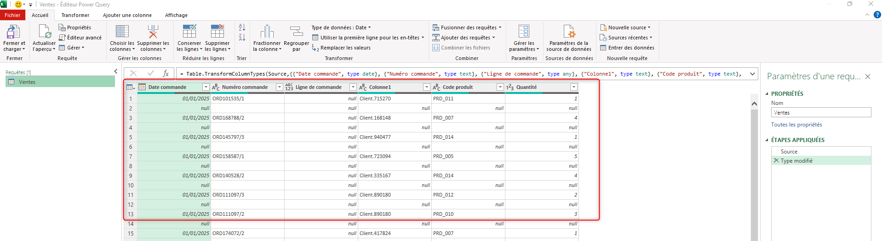Close the query settings pane
The image size is (882, 241).
pyautogui.click(x=868, y=77)
